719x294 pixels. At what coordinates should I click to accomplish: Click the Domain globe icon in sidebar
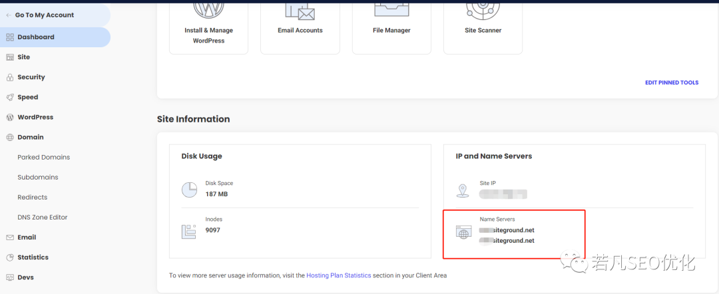click(10, 138)
